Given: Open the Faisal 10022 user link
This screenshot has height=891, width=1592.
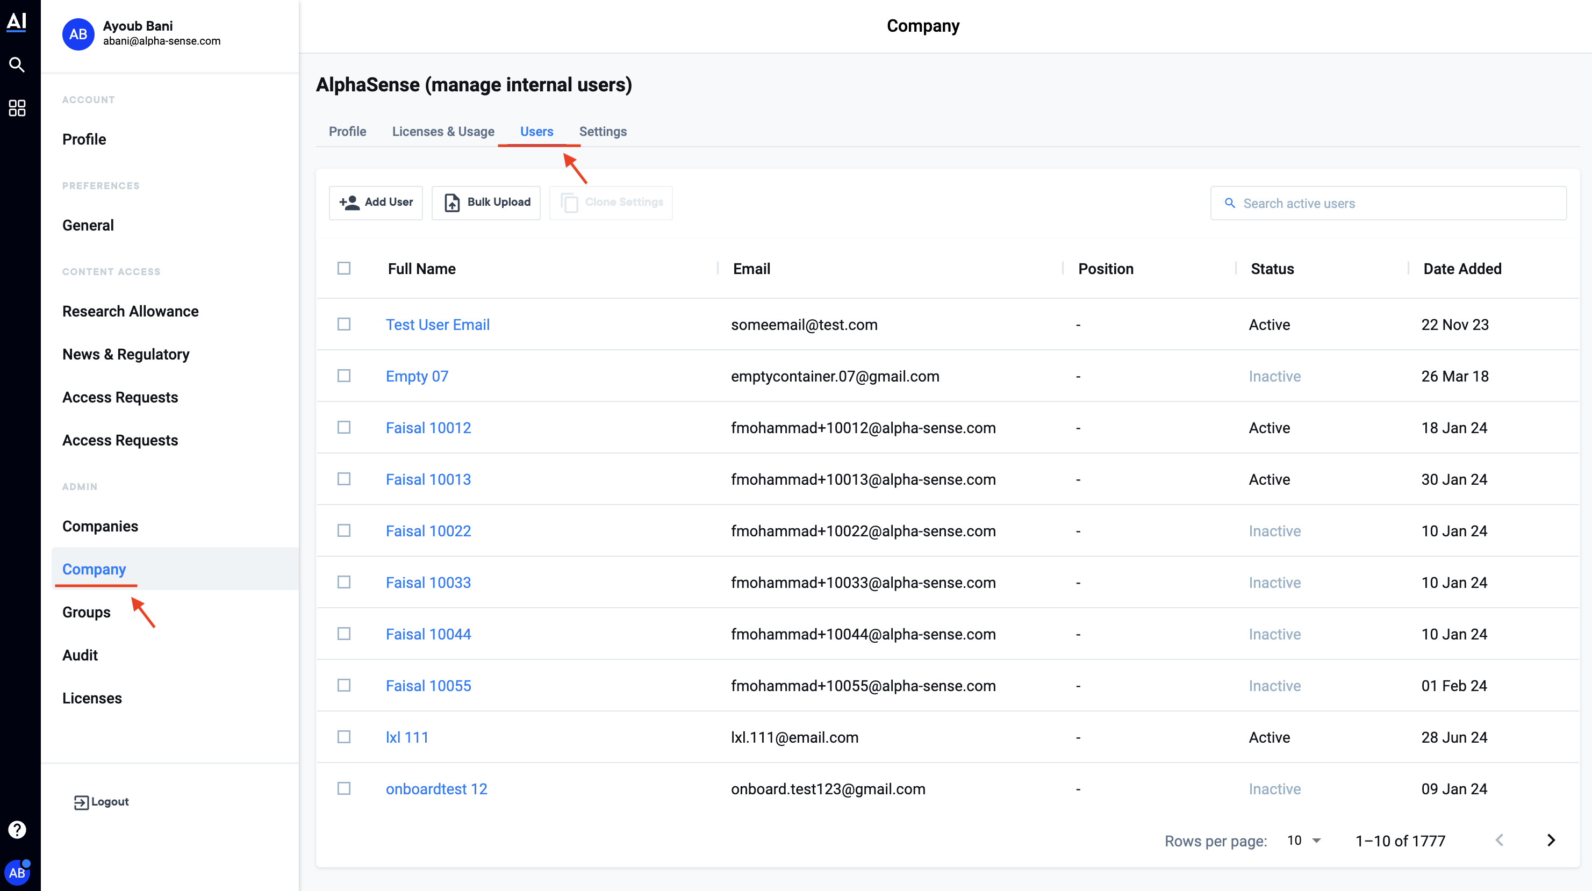Looking at the screenshot, I should click(x=428, y=531).
